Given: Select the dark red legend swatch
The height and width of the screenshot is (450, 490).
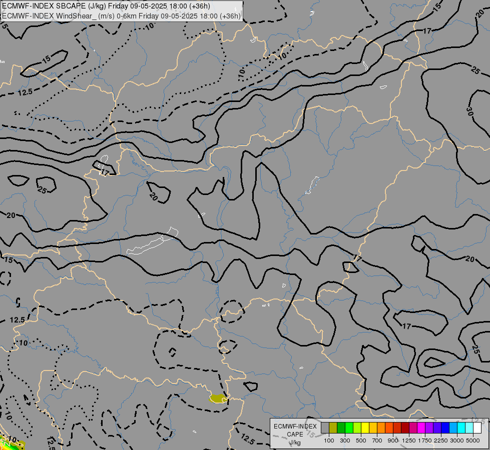Looking at the screenshot, I should [405, 428].
